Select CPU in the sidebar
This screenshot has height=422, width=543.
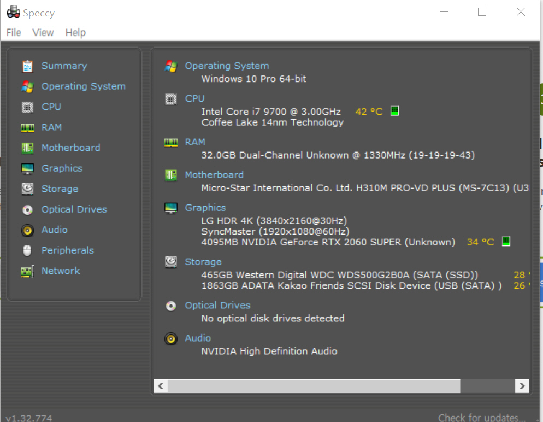click(x=51, y=107)
